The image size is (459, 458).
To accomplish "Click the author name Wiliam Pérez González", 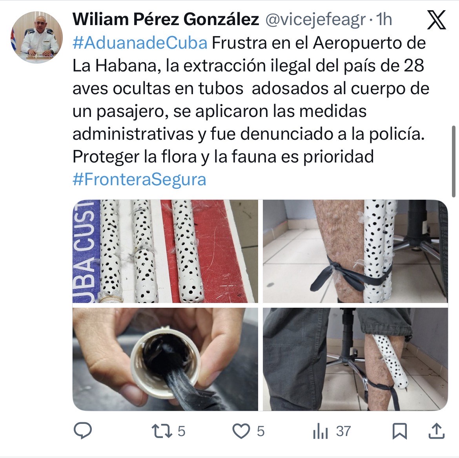I will pyautogui.click(x=166, y=19).
